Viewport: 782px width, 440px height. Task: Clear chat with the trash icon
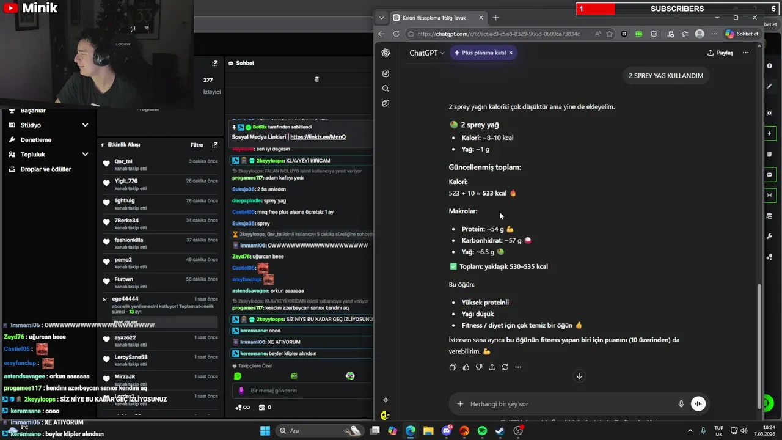[316, 79]
